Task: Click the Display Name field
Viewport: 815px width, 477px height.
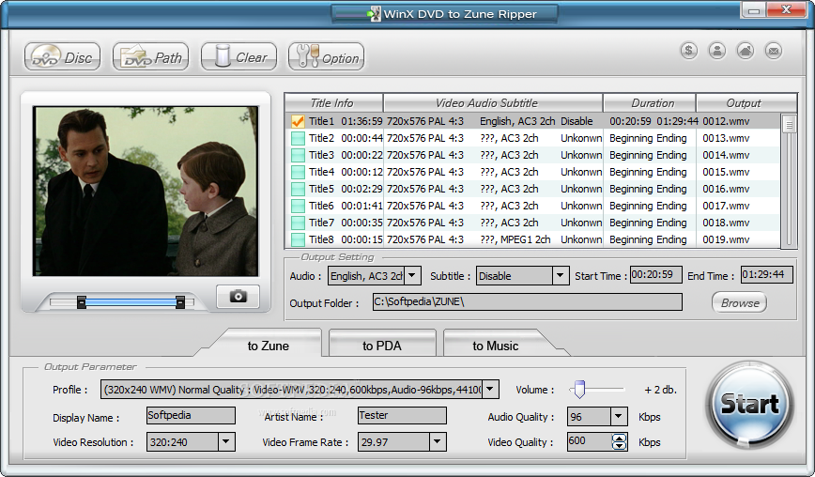Action: pyautogui.click(x=191, y=415)
